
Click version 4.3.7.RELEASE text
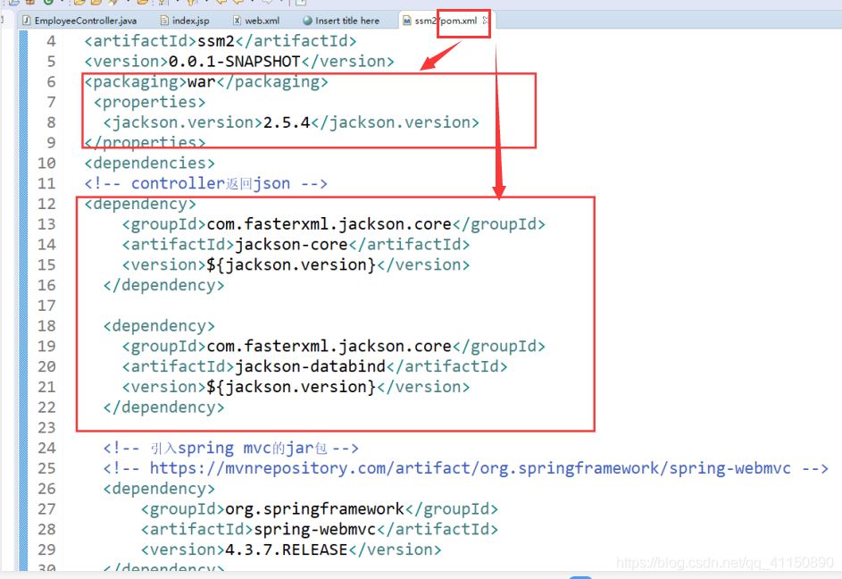pos(287,550)
